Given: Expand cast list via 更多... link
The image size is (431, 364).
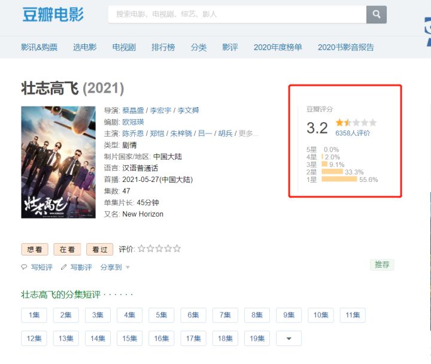Looking at the screenshot, I should click(x=248, y=134).
